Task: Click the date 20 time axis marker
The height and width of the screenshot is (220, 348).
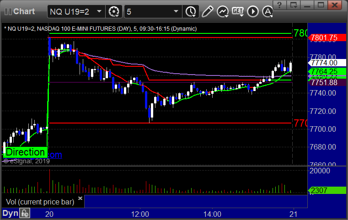Action: coord(49,214)
